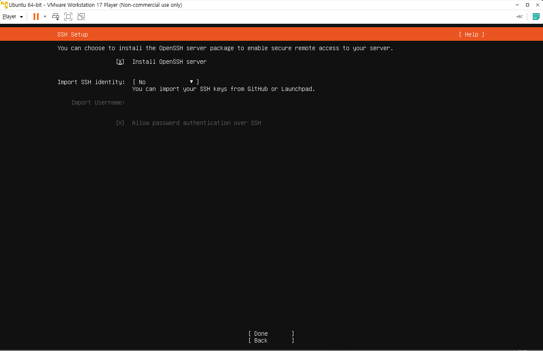
Task: Enter full screen mode
Action: click(68, 17)
